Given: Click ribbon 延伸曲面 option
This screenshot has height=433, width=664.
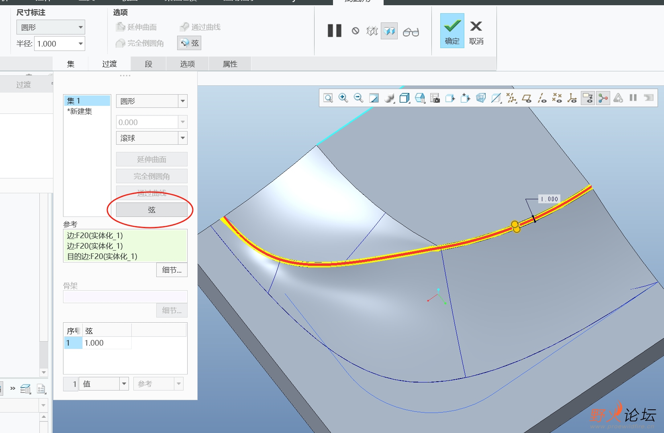Looking at the screenshot, I should tap(137, 27).
